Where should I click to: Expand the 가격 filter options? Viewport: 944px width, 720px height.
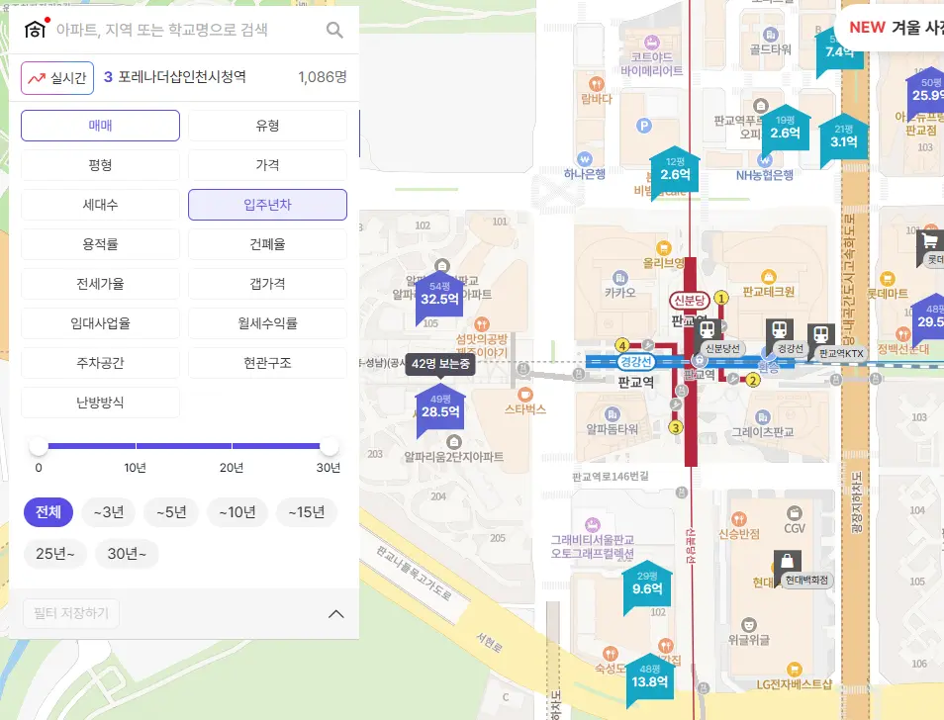[x=265, y=164]
